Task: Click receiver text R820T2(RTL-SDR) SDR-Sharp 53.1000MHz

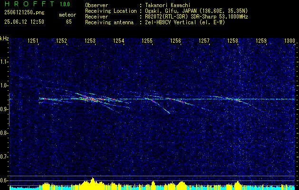Action: coord(196,17)
